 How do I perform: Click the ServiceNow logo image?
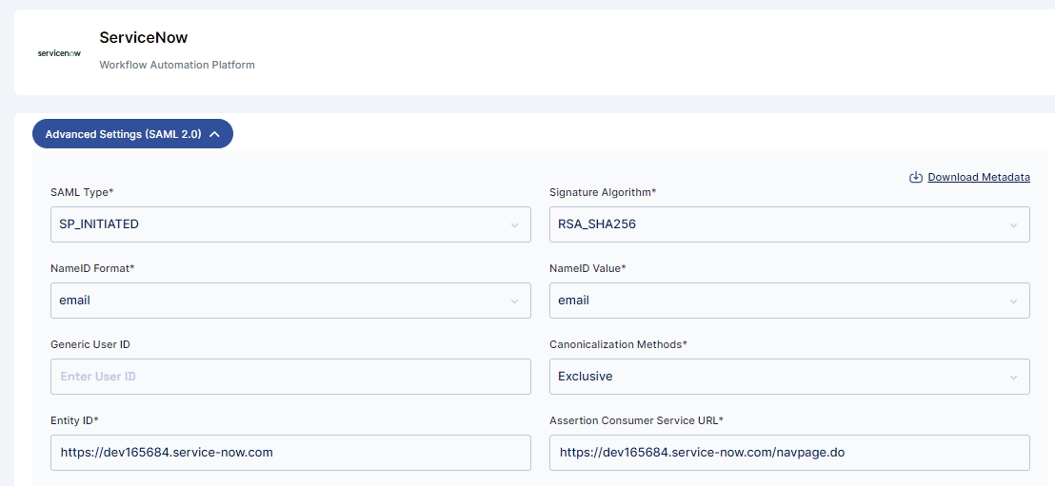point(59,52)
